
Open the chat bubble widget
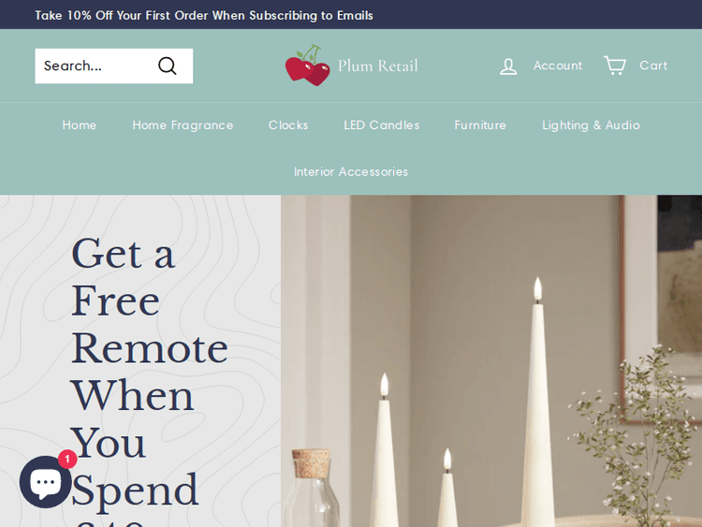45,482
